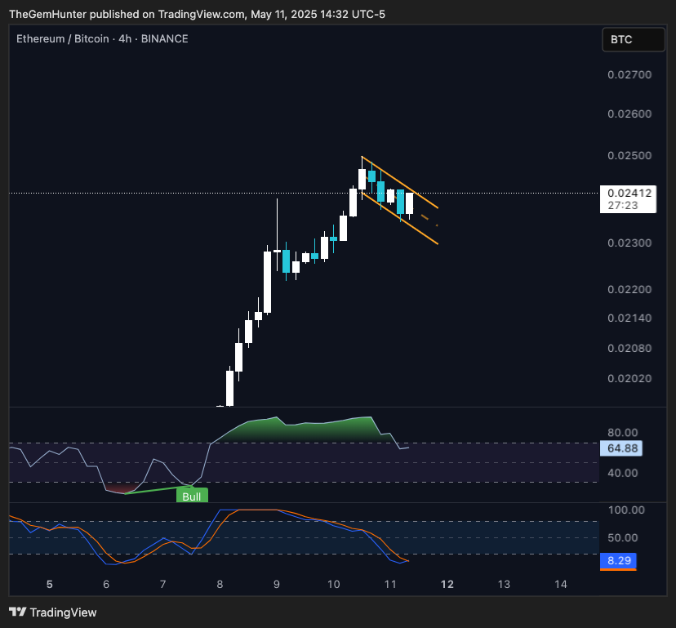
Task: Click date label 11 on time axis
Action: [390, 585]
